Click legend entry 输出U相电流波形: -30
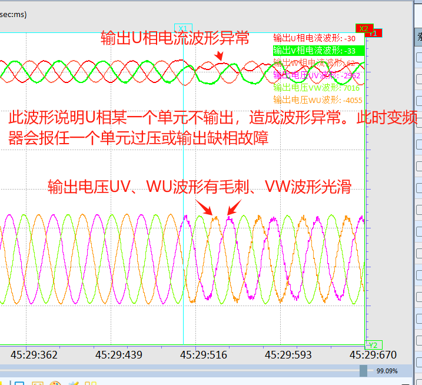Viewport: 422px width, 385px height. [314, 38]
